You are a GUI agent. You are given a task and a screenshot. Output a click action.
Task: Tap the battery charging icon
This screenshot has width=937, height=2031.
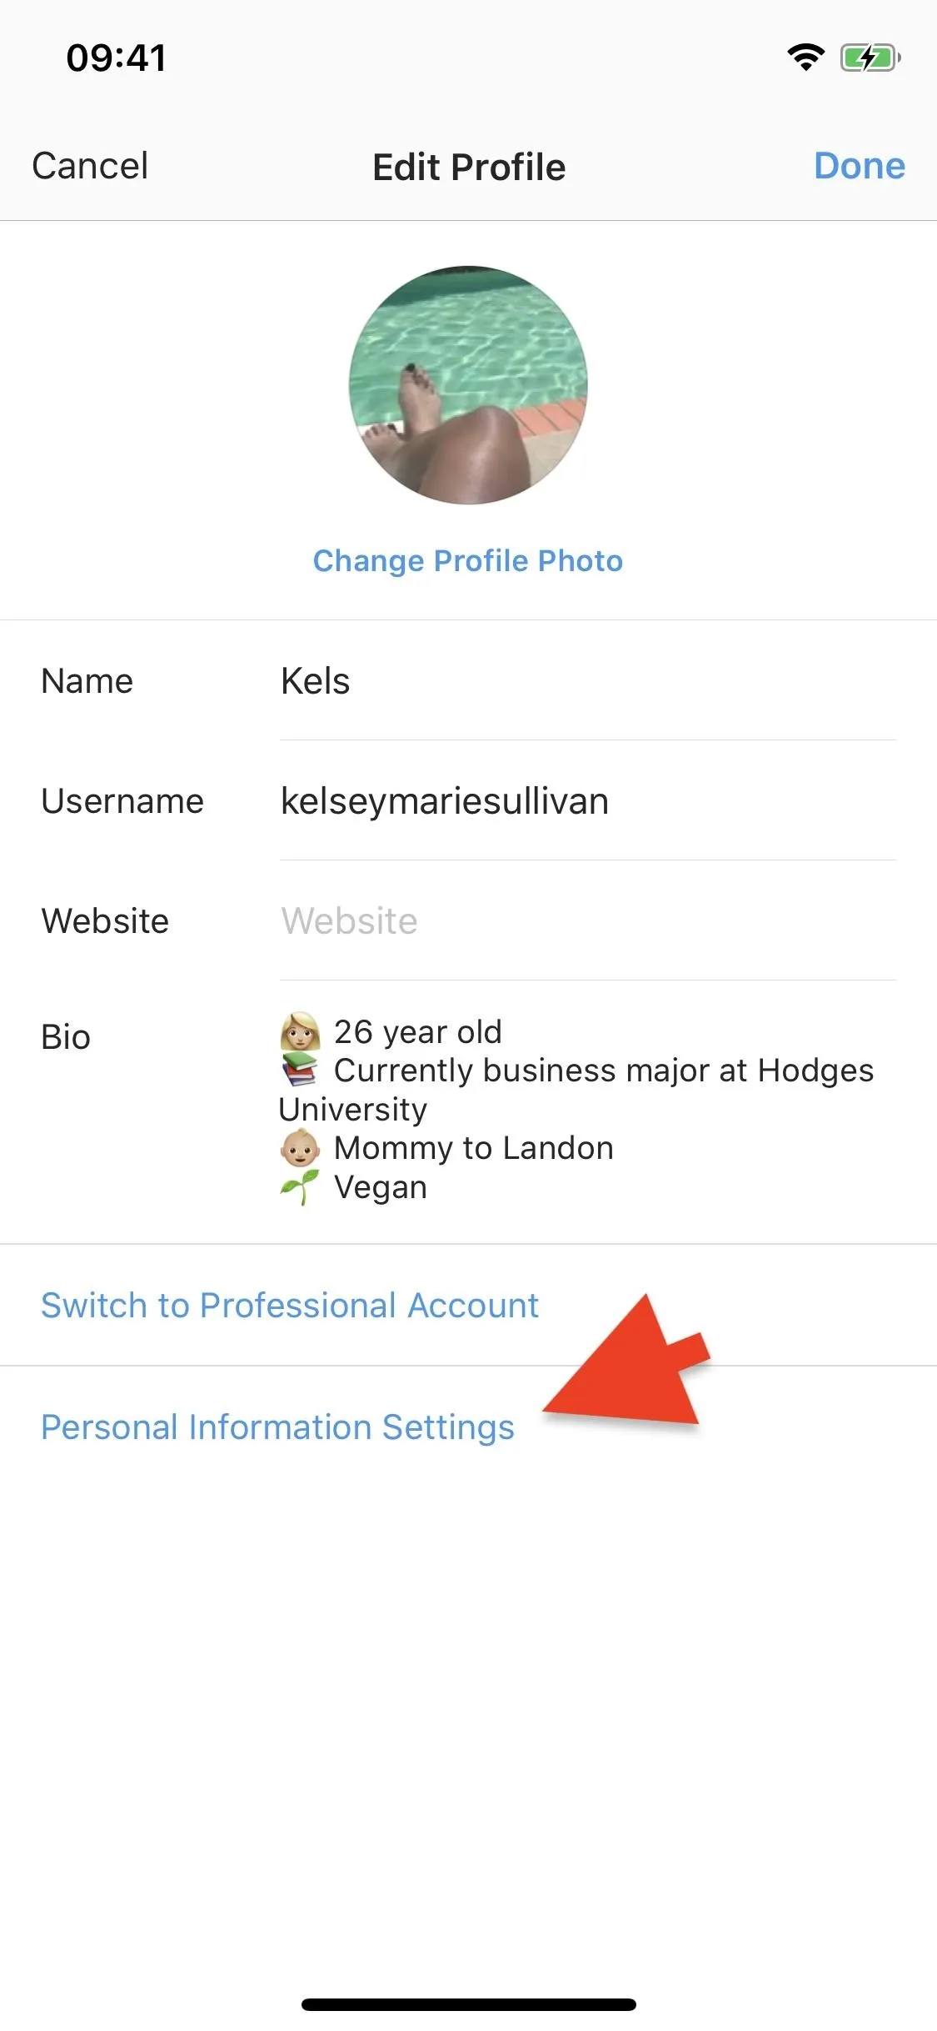click(x=870, y=58)
